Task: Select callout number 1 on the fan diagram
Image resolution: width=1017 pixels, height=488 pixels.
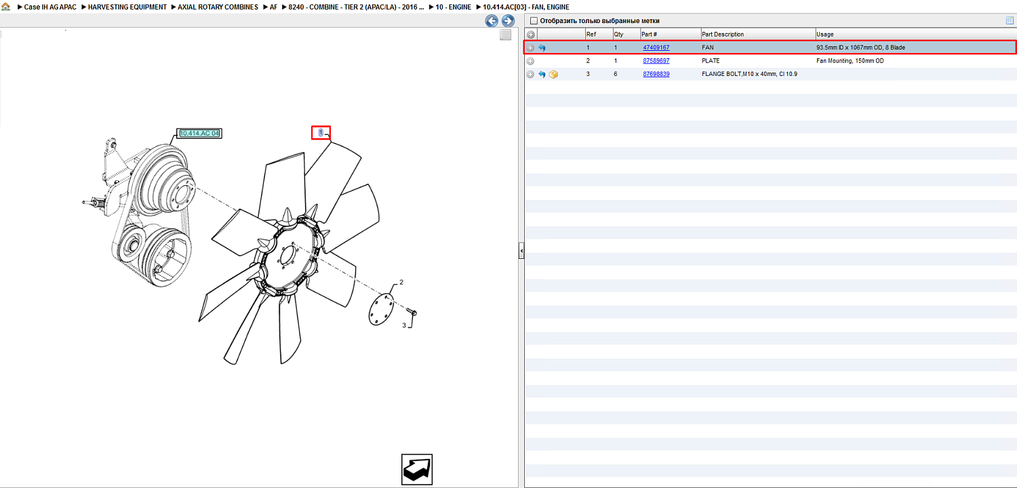Action: coord(321,133)
